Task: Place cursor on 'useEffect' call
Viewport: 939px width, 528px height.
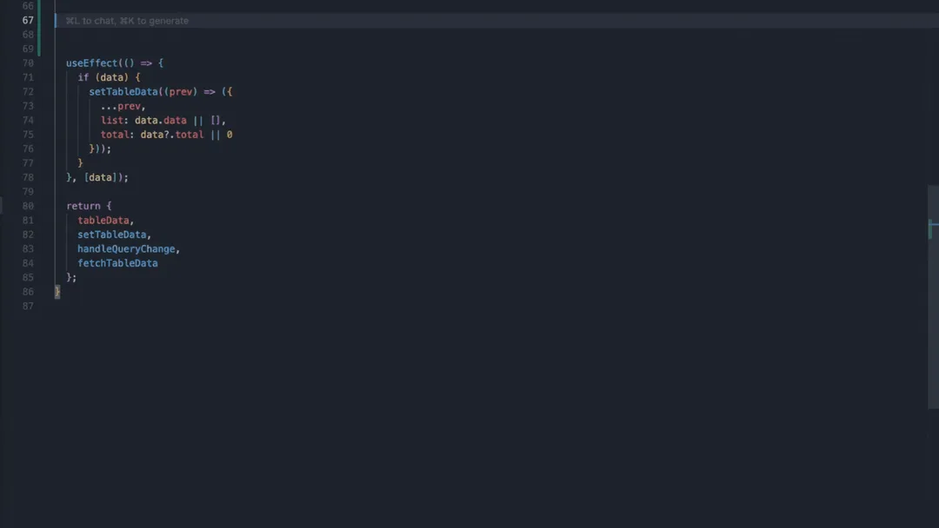Action: (91, 63)
